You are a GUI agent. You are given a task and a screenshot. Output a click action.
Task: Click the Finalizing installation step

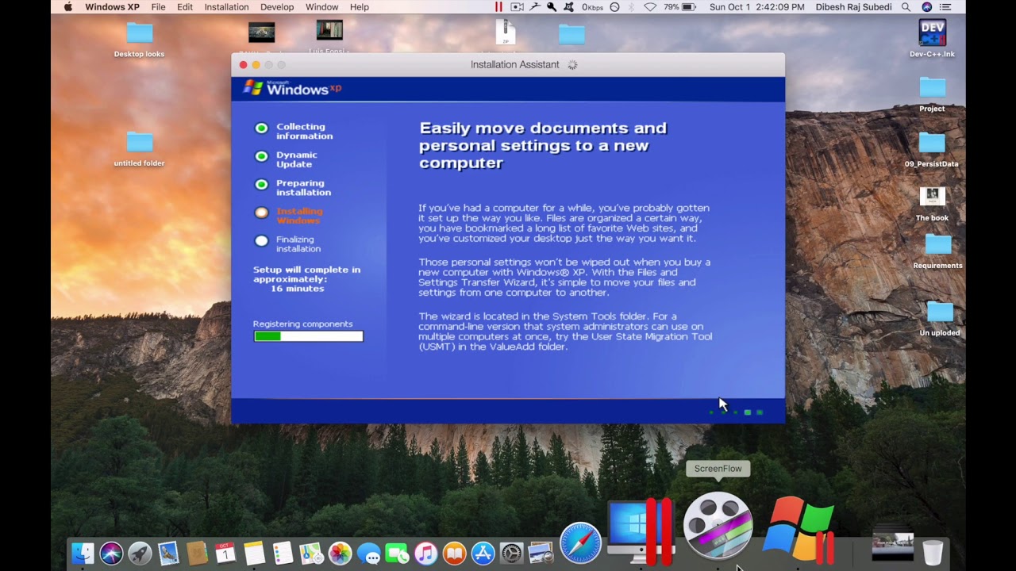pyautogui.click(x=288, y=243)
